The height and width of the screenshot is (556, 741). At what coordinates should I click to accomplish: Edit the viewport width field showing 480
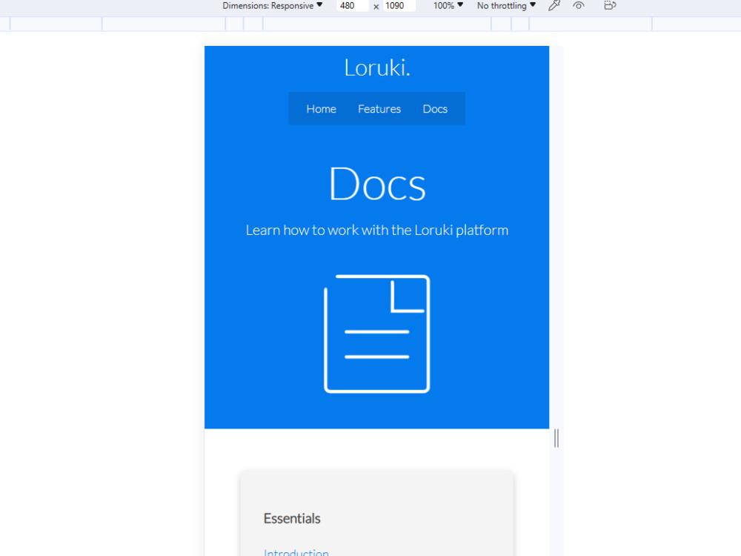pyautogui.click(x=352, y=6)
